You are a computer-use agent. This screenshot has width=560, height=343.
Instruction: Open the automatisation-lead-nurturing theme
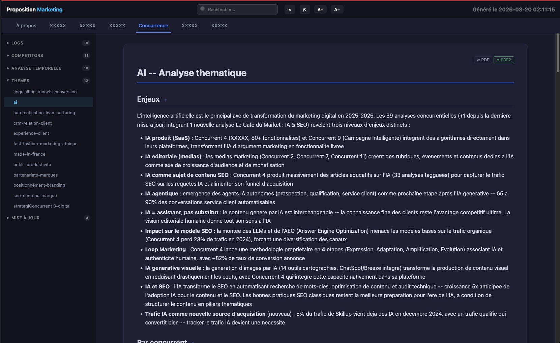pyautogui.click(x=44, y=113)
